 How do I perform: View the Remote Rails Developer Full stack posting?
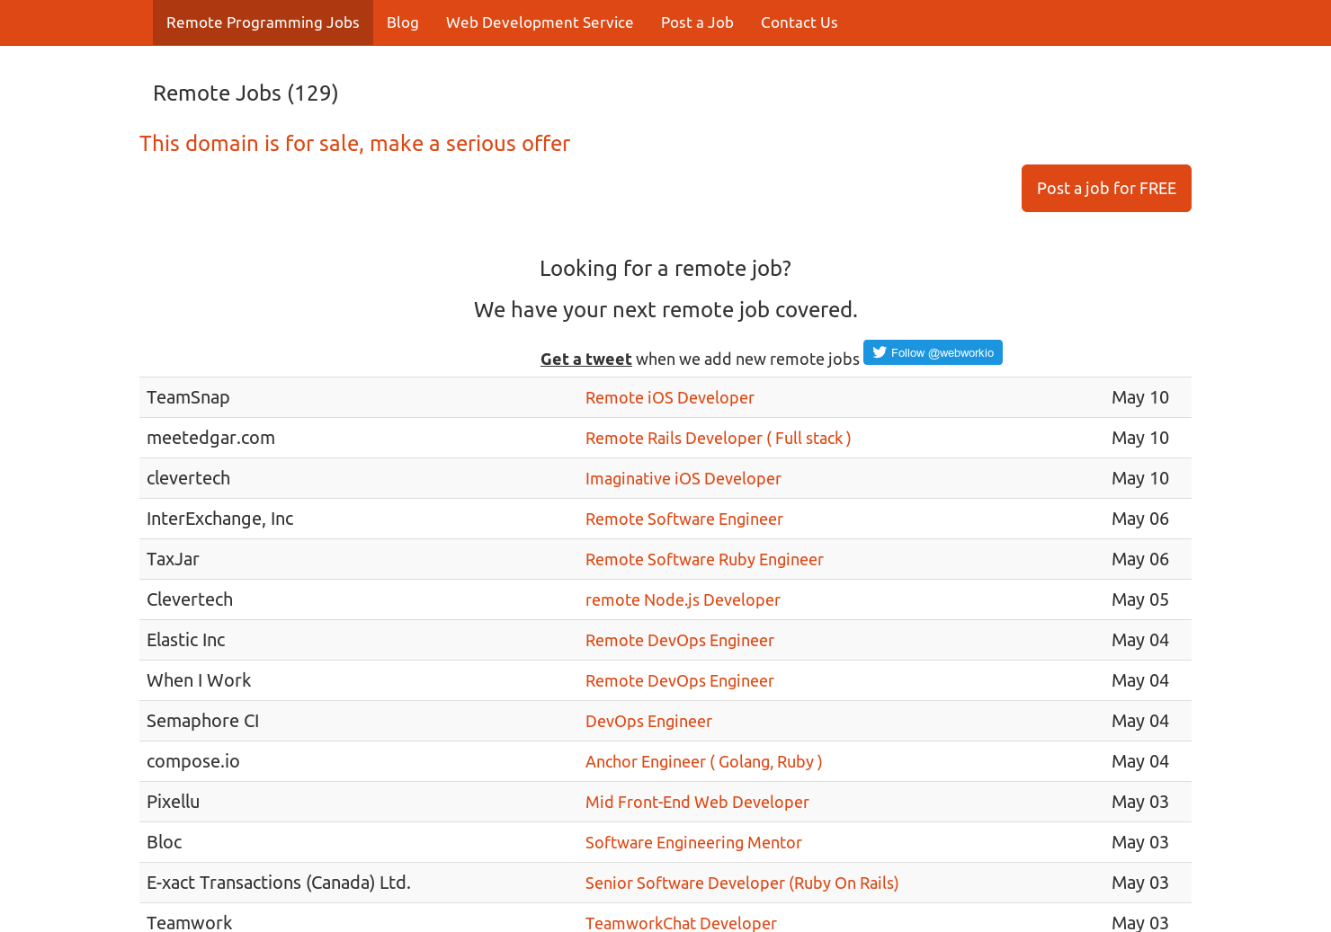[x=718, y=438]
